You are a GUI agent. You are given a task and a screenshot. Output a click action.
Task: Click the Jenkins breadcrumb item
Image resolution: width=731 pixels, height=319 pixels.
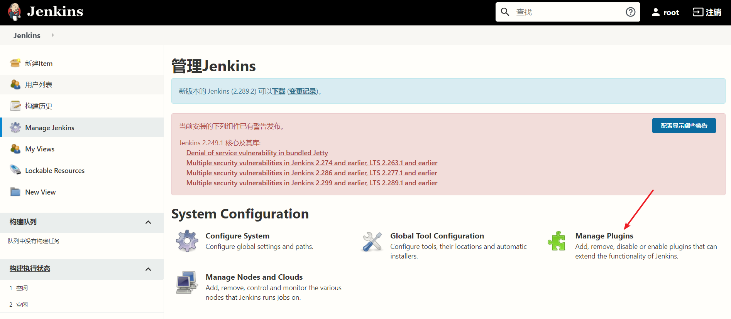pos(27,35)
